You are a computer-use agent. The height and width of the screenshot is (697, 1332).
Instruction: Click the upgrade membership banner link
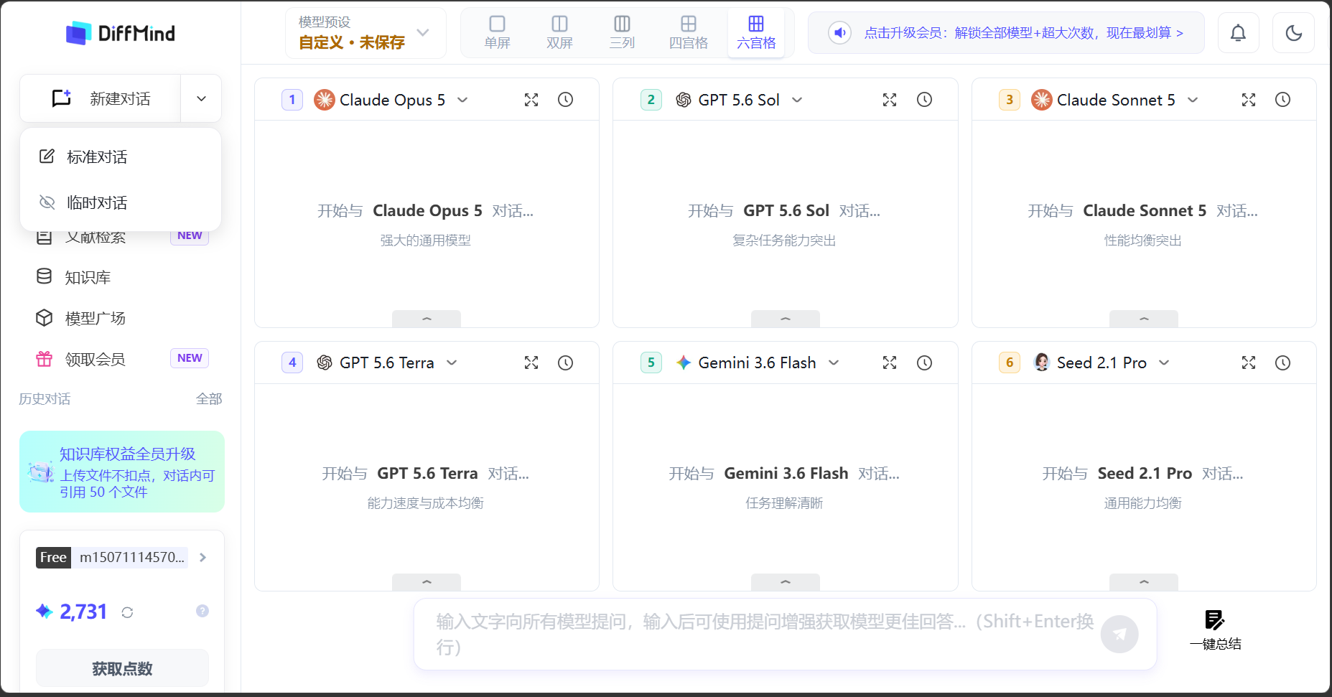(x=1023, y=33)
